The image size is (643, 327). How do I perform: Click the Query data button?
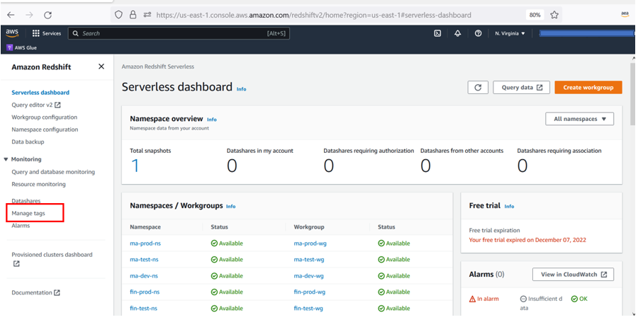(x=522, y=87)
